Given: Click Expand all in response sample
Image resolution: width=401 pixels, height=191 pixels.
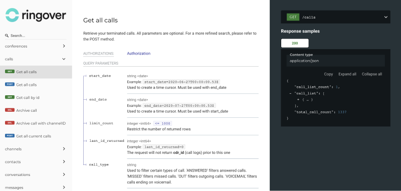Looking at the screenshot, I should (x=347, y=74).
